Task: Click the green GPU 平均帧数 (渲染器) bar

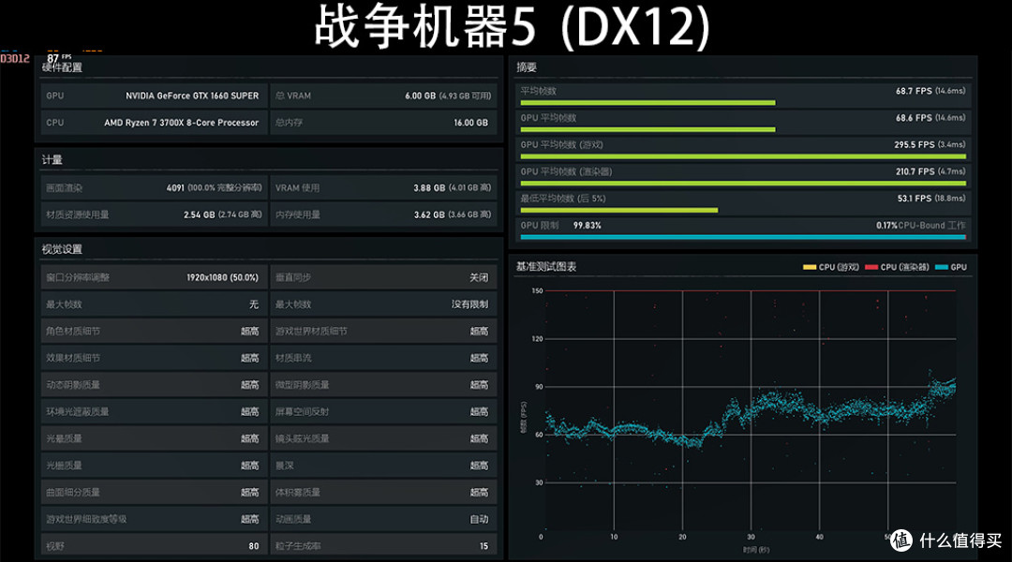Action: click(x=743, y=184)
